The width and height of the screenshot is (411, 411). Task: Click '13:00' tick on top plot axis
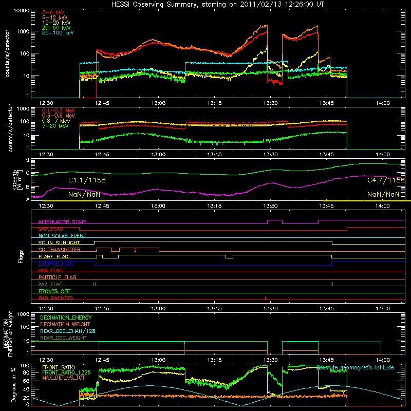pyautogui.click(x=158, y=103)
